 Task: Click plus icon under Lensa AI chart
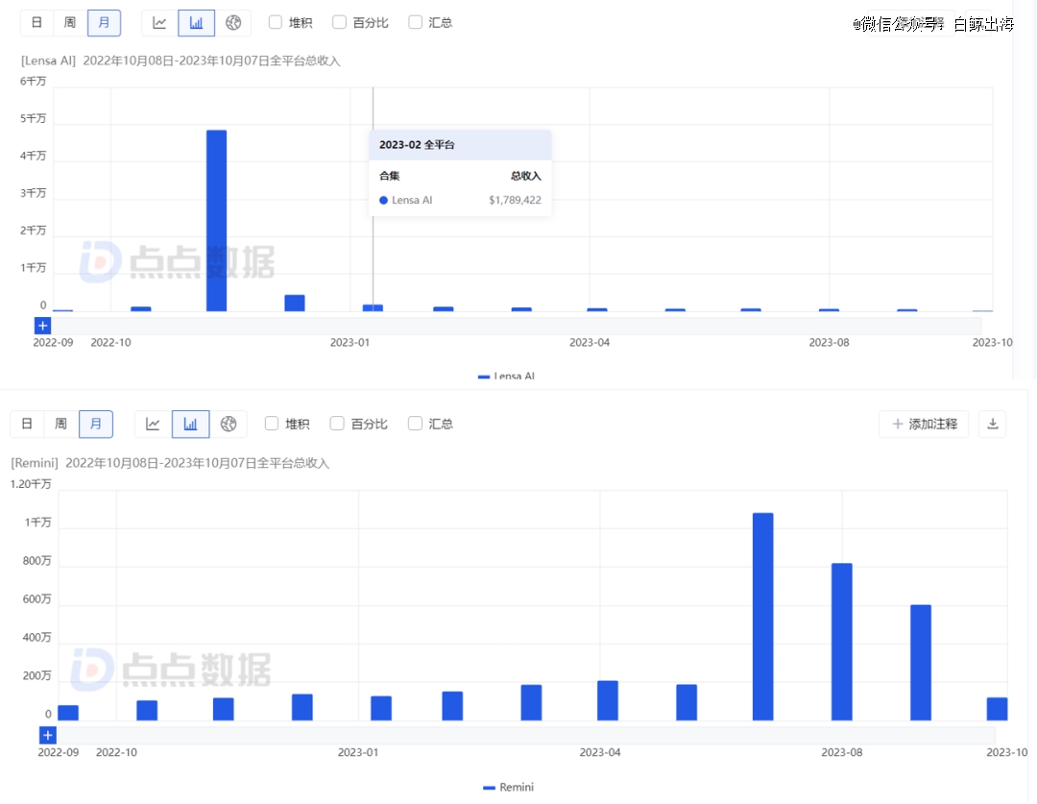point(42,326)
